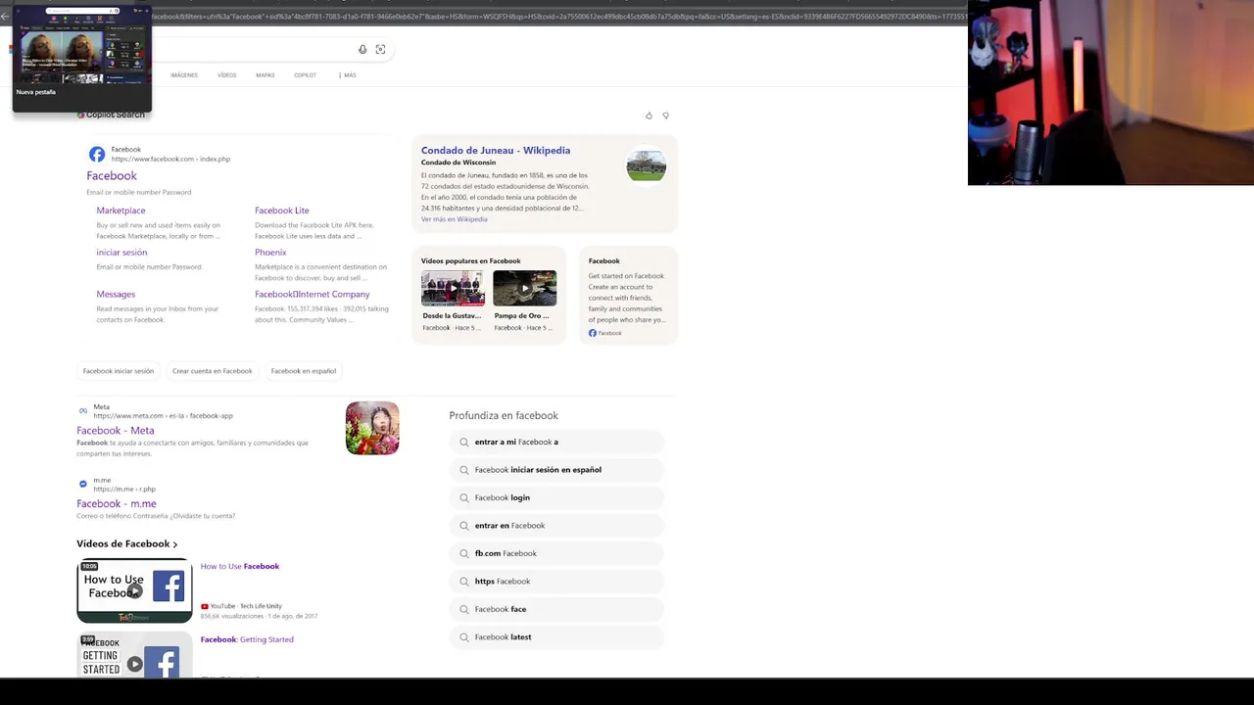Open the main Facebook result link
Image resolution: width=1254 pixels, height=705 pixels.
(112, 175)
